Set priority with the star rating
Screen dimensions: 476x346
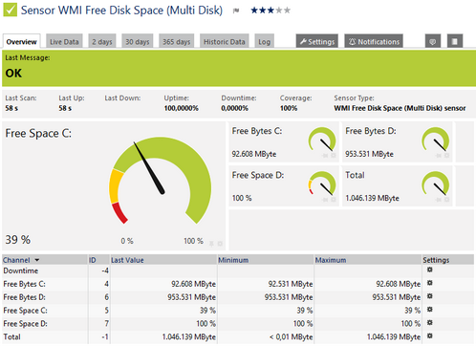pos(270,11)
